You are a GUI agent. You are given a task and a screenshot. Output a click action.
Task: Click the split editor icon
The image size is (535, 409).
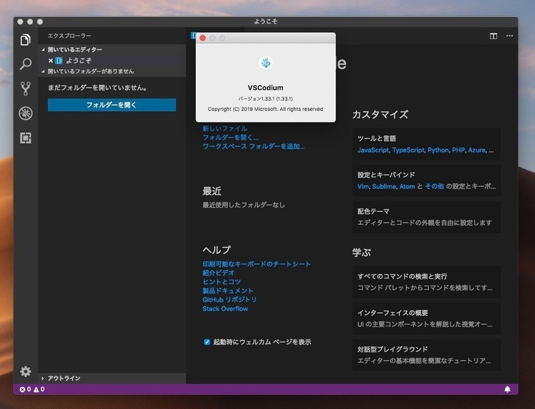494,36
